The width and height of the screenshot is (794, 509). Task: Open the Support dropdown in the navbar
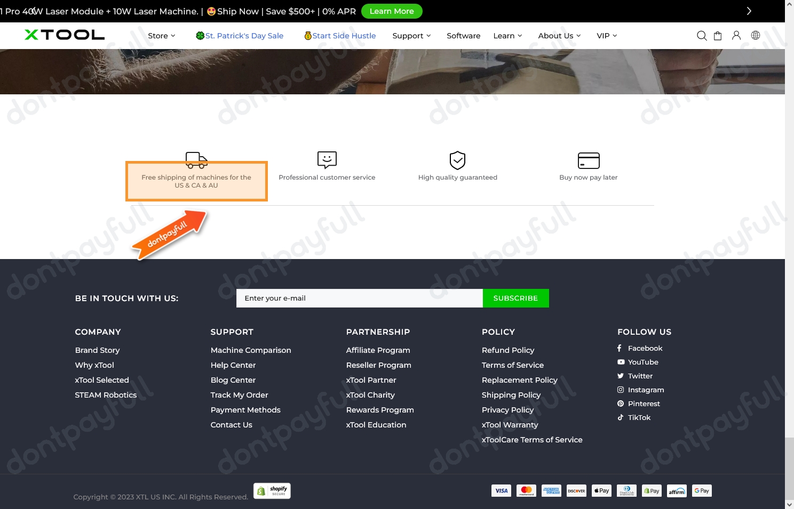411,36
